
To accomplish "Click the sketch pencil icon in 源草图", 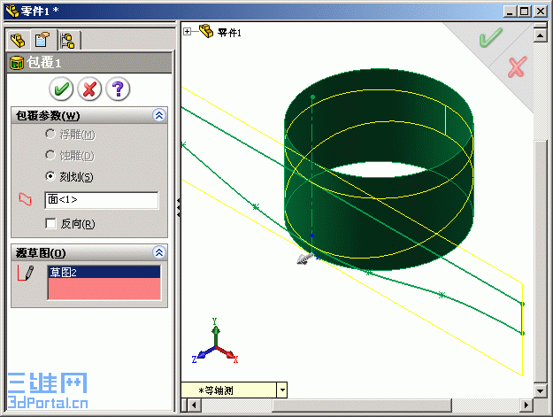I will tap(26, 274).
